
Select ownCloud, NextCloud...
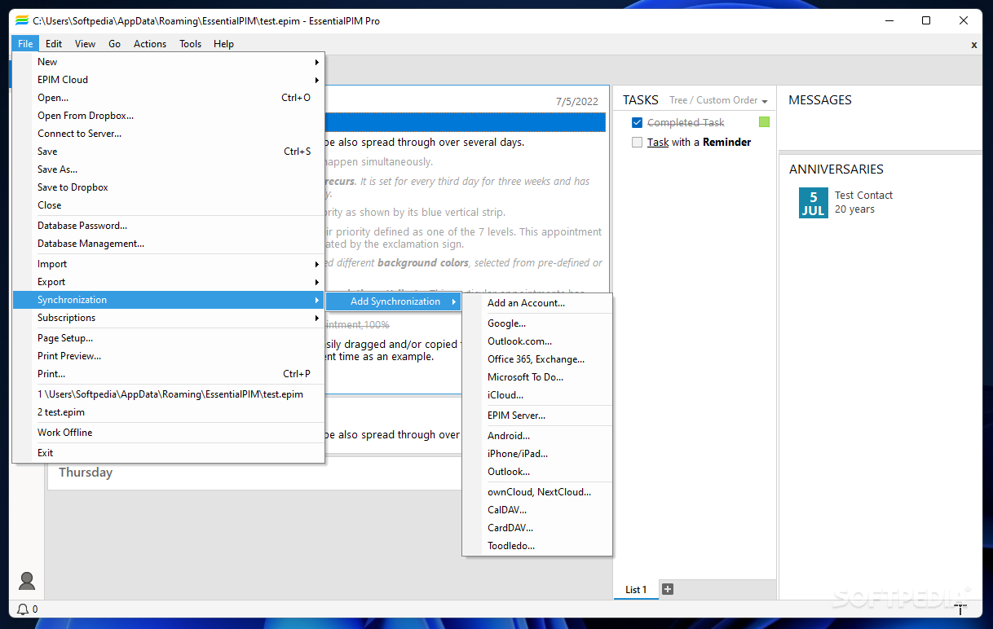537,492
